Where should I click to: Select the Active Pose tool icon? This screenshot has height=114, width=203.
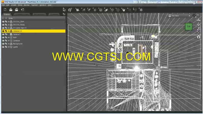[x=70, y=10]
